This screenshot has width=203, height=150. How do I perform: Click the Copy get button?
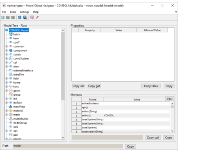(x=94, y=86)
